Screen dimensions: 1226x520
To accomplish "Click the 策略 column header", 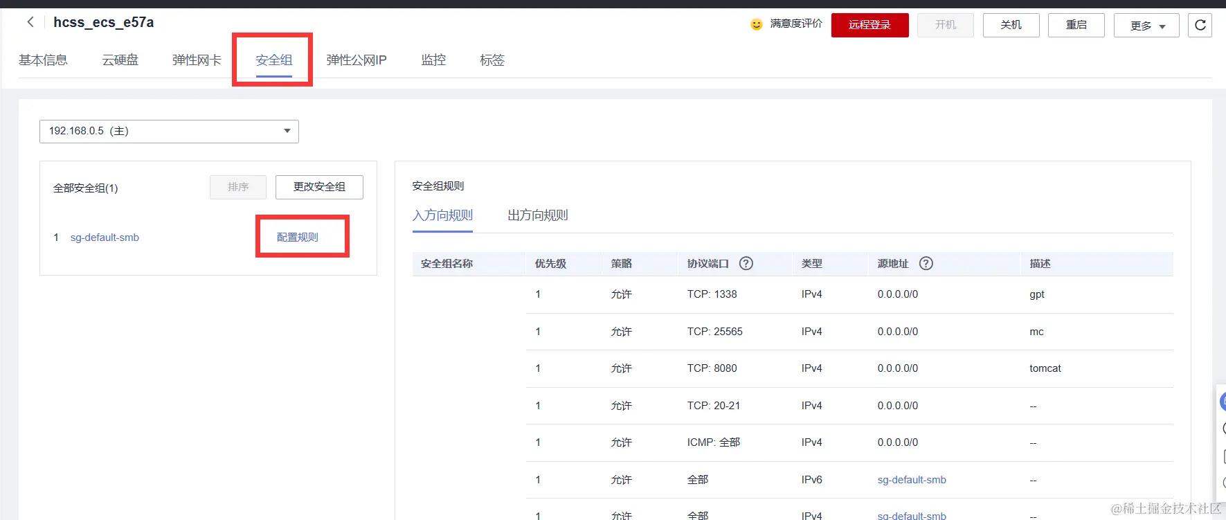I will 622,264.
